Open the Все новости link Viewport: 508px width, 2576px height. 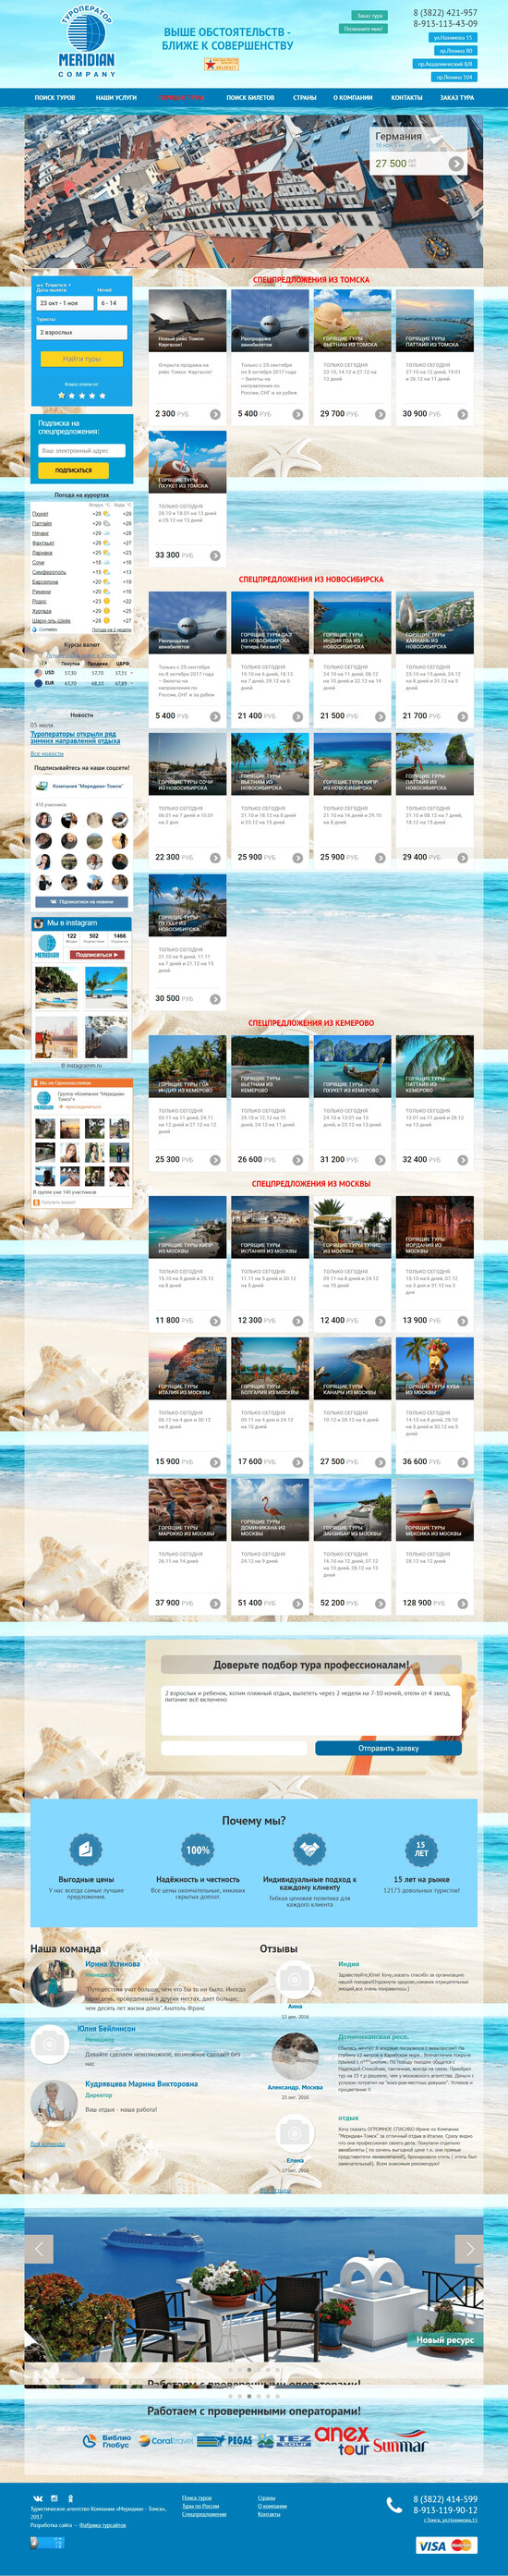coord(47,754)
